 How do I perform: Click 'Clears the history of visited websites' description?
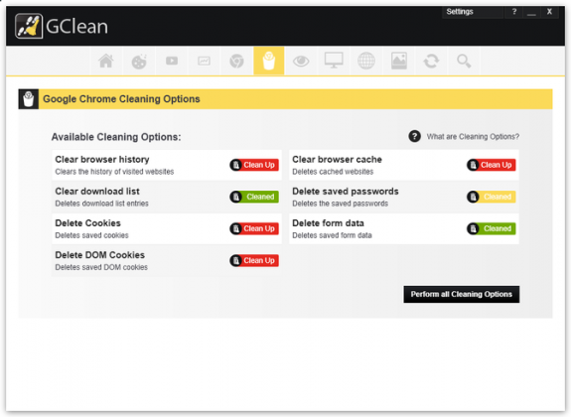coord(114,172)
